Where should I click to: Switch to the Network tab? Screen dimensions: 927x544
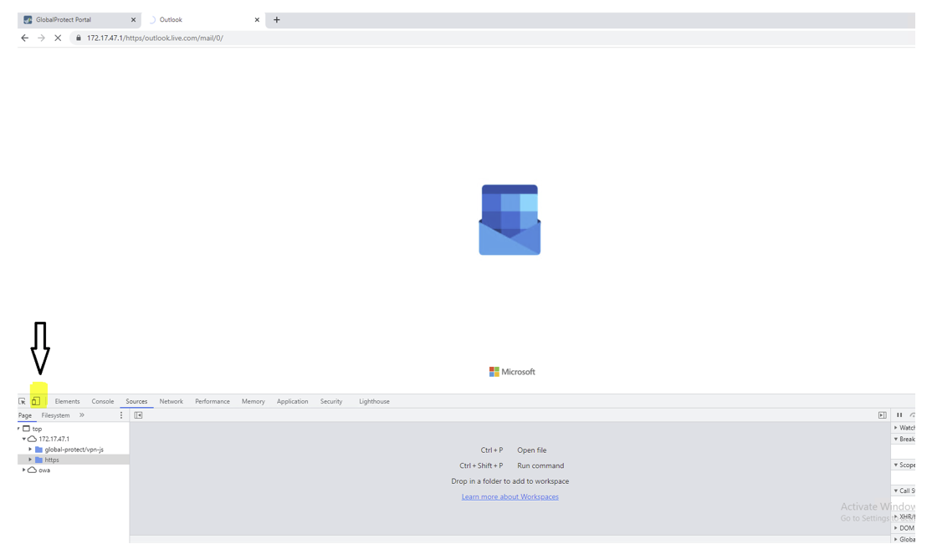(171, 401)
